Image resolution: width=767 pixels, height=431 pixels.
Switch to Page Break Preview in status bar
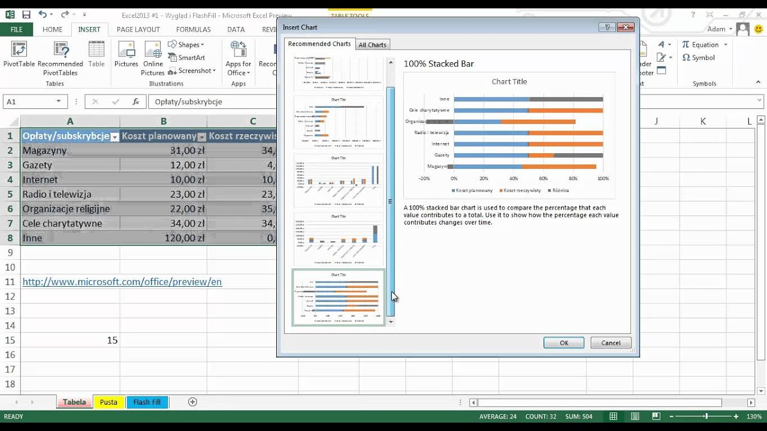click(x=656, y=417)
